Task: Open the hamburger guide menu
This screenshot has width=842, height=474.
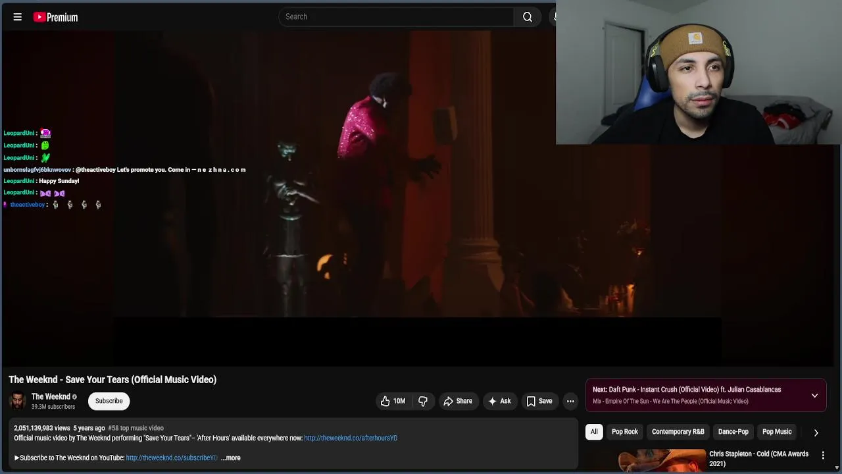Action: [18, 17]
